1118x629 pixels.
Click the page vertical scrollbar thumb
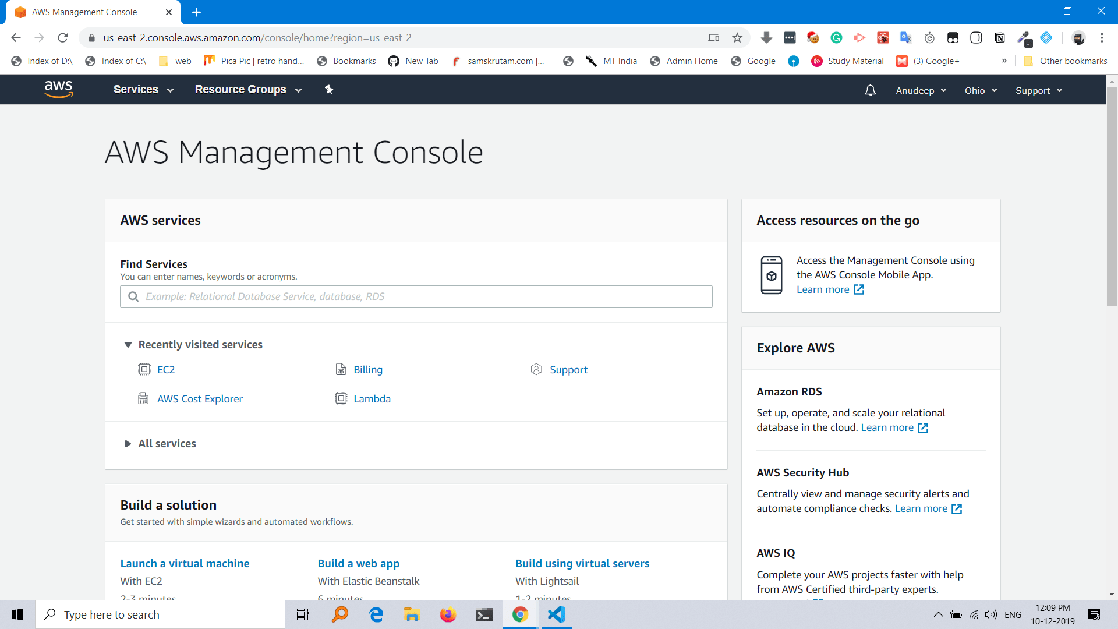click(1112, 197)
